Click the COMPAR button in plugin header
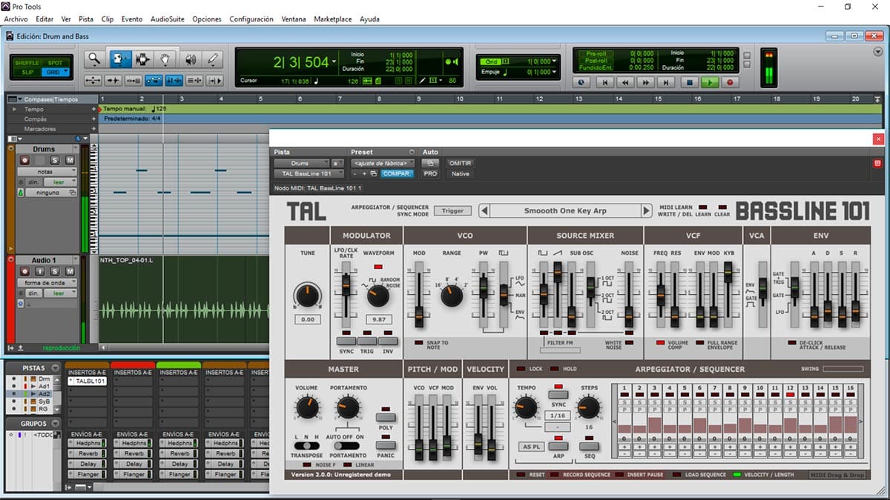This screenshot has width=890, height=500. (x=398, y=173)
